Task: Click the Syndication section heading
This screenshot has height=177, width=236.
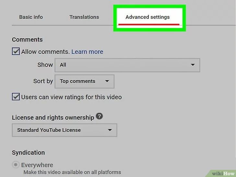Action: click(x=28, y=153)
